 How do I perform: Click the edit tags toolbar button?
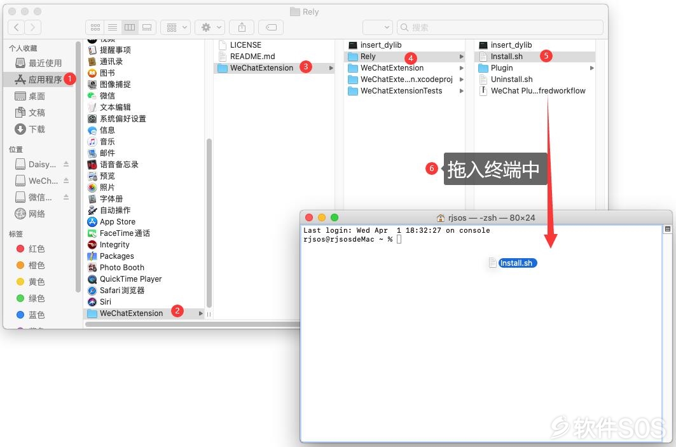pos(271,27)
